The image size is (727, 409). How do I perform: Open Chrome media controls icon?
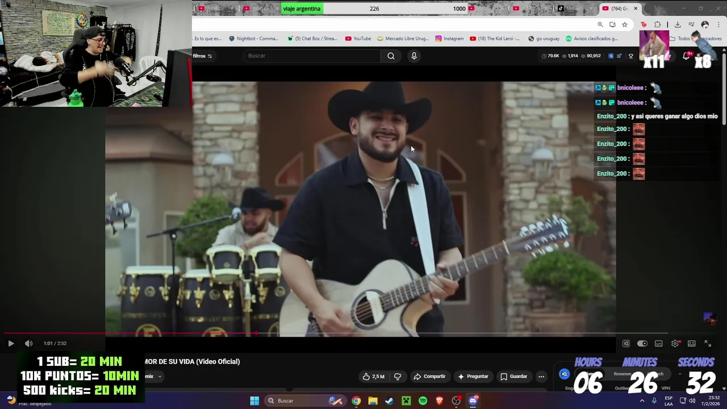pos(691,24)
